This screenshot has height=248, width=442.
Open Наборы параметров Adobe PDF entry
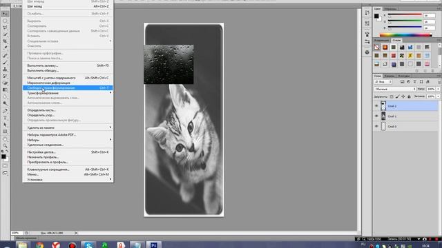(68, 135)
